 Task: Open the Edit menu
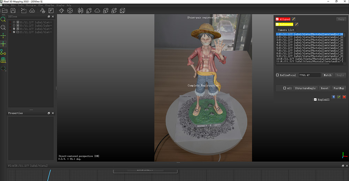pos(13,5)
